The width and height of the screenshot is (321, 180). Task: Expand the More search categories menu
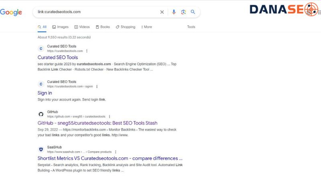(146, 27)
